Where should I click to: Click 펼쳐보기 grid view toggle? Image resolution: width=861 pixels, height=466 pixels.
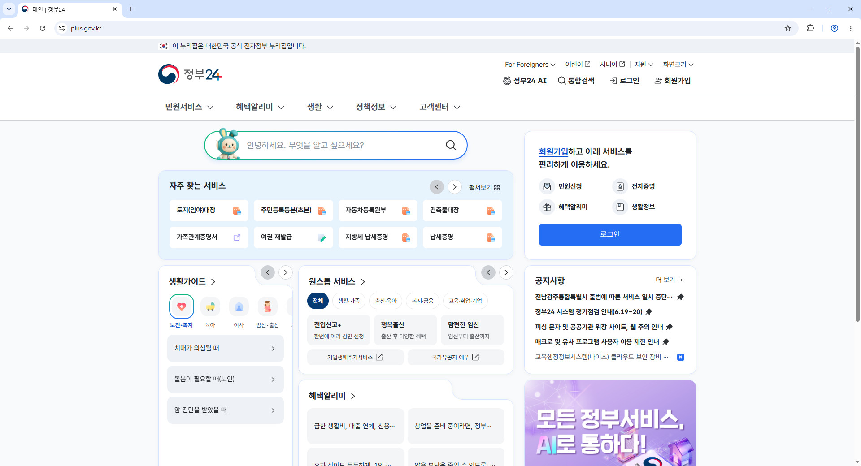pos(484,188)
